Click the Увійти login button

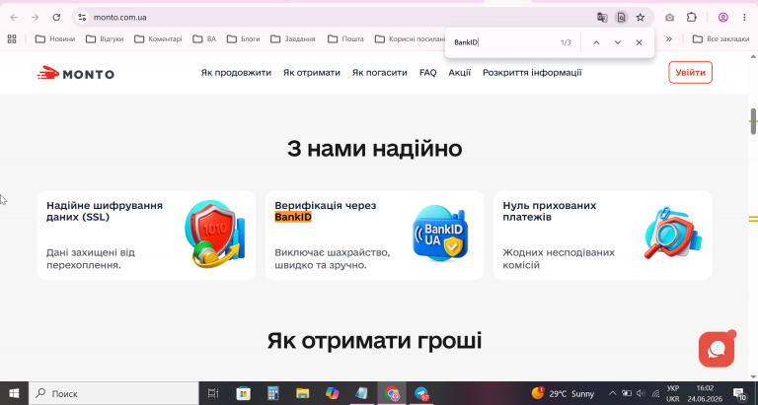pyautogui.click(x=690, y=72)
